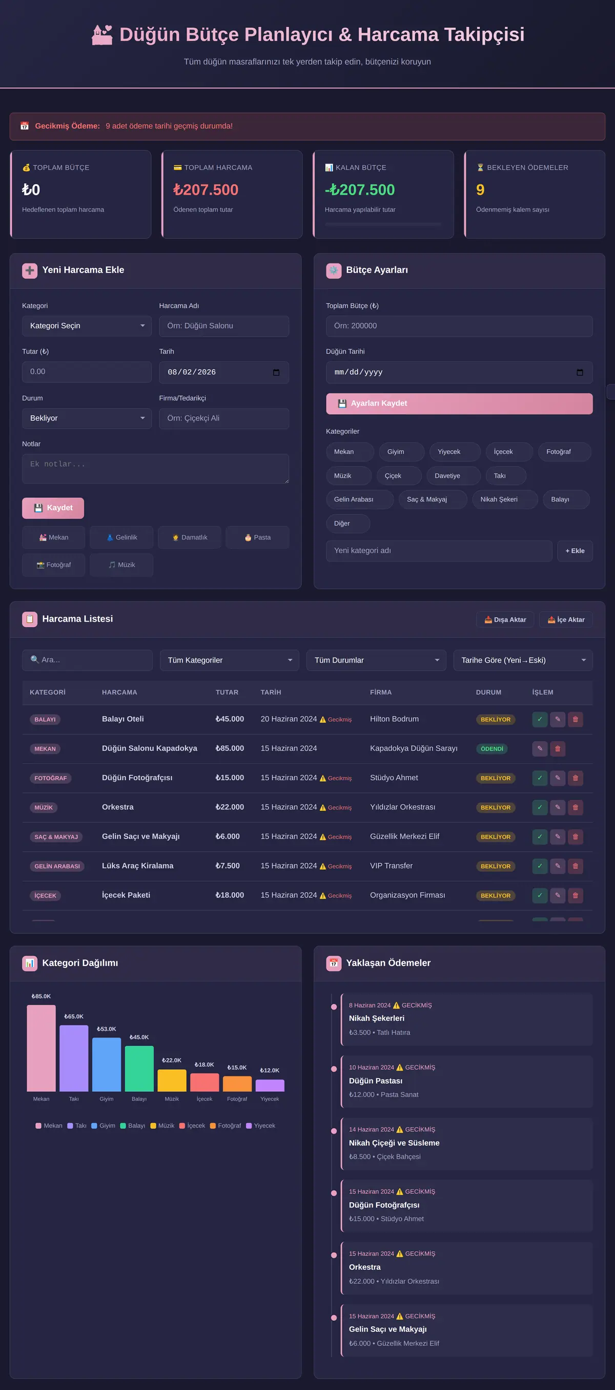
Task: Open the Kategori Seçin dropdown
Action: coord(87,326)
